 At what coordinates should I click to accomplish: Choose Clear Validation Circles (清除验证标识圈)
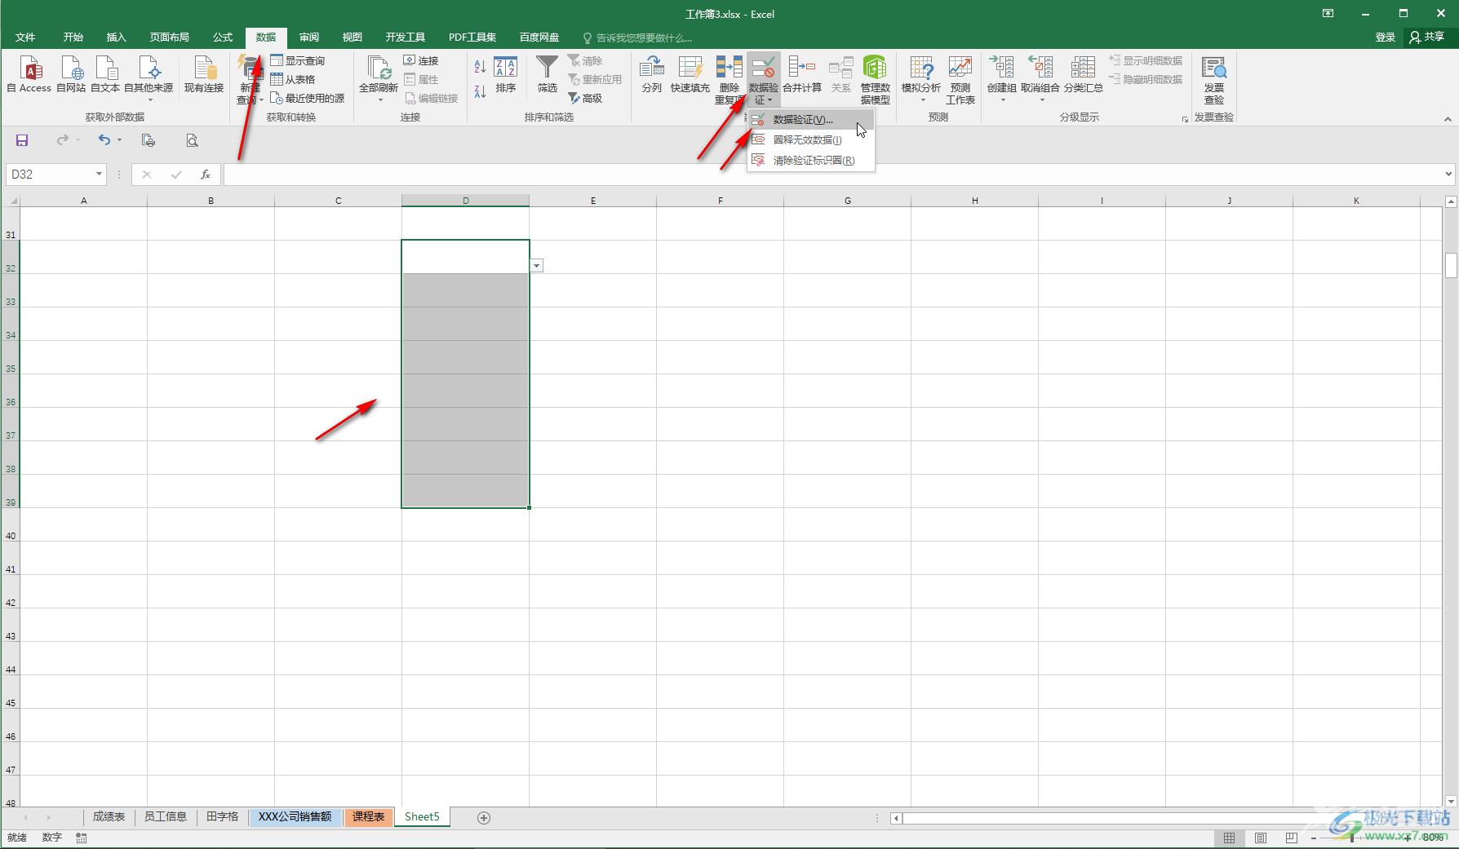point(811,160)
